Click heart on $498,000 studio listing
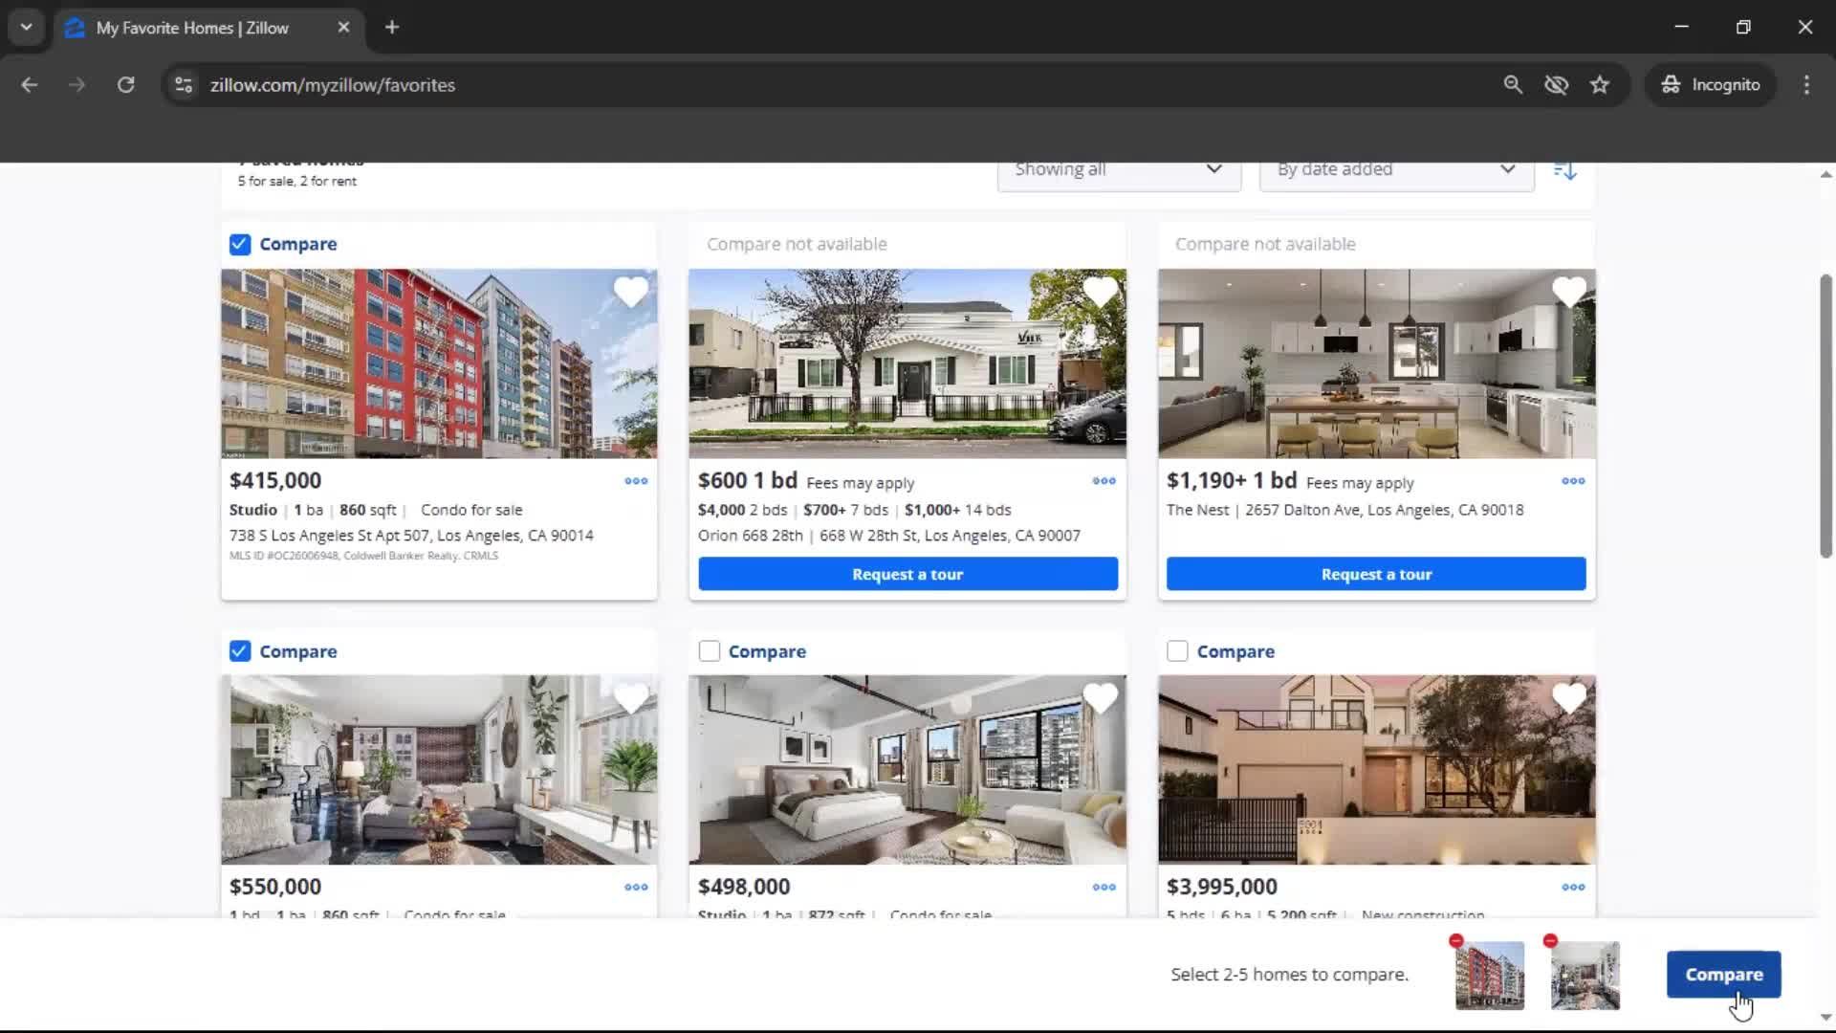Screen dimensions: 1836x1033 click(1100, 699)
